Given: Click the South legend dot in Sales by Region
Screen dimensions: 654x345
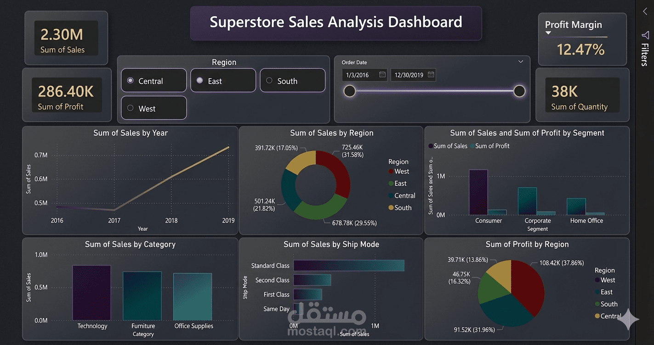Looking at the screenshot, I should (391, 208).
